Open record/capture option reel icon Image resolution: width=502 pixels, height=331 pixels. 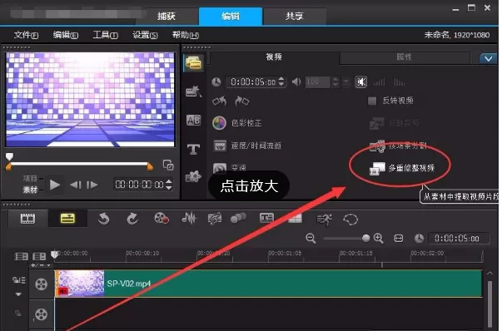tap(162, 219)
